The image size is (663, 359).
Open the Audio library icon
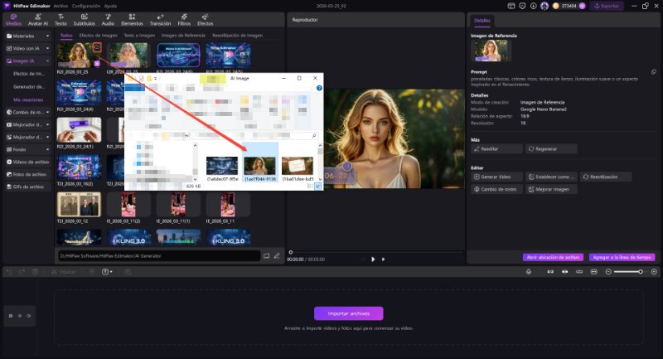108,20
